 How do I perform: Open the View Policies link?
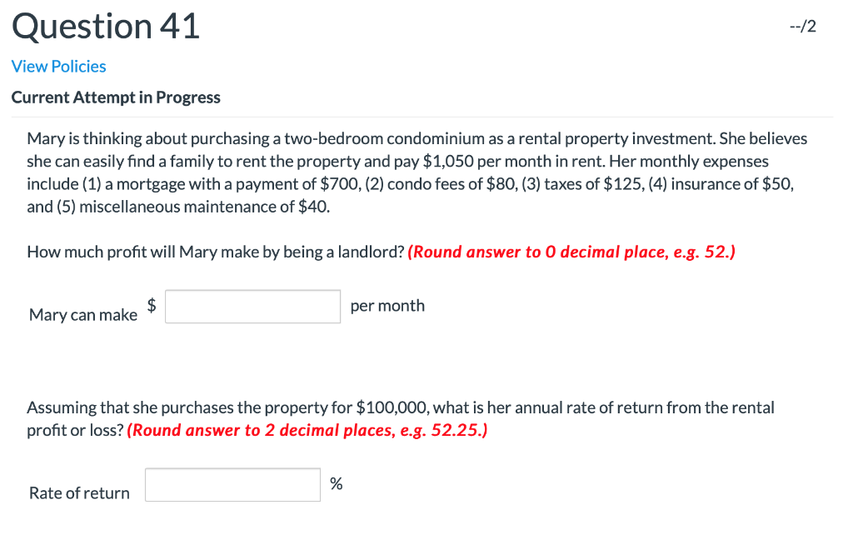coord(58,66)
